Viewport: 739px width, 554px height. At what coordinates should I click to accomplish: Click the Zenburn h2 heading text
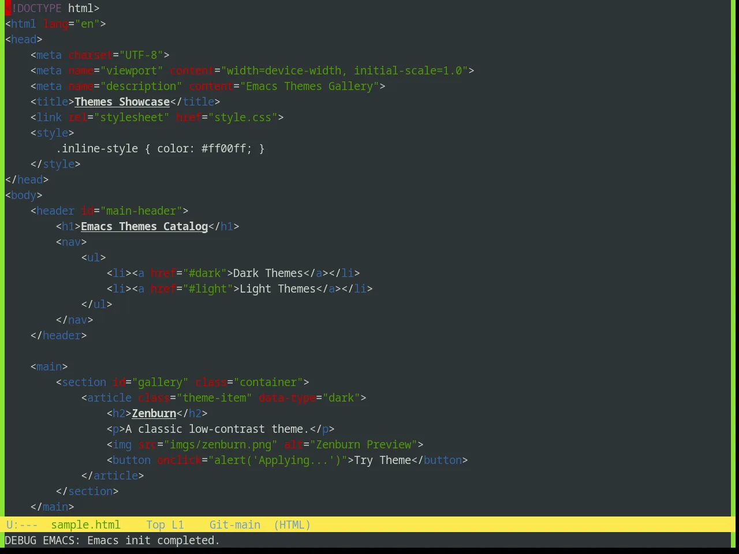click(154, 413)
